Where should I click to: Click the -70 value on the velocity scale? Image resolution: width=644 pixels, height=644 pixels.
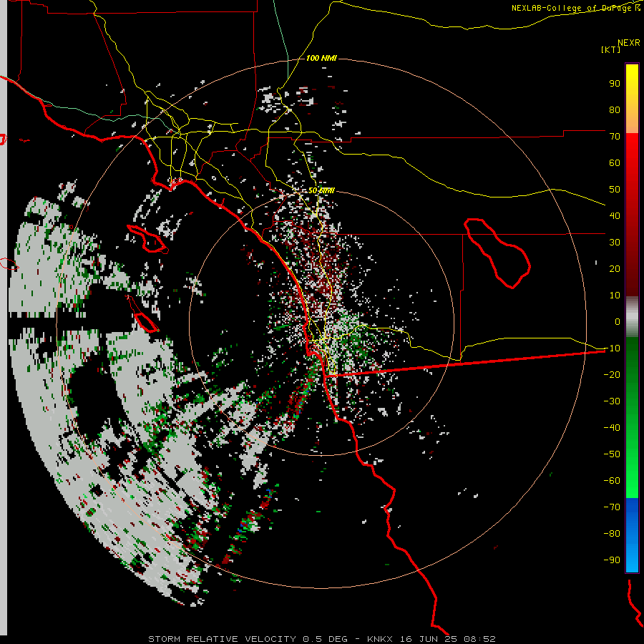[x=612, y=507]
